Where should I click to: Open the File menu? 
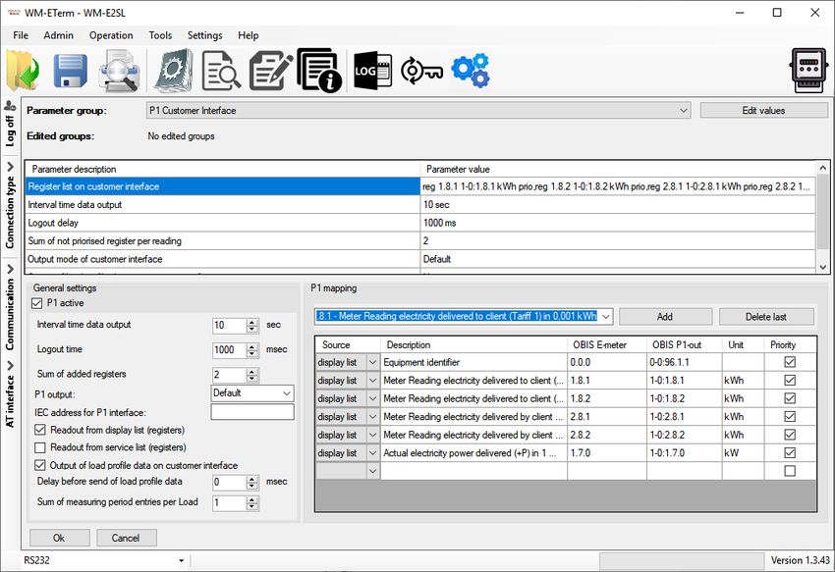tap(21, 35)
